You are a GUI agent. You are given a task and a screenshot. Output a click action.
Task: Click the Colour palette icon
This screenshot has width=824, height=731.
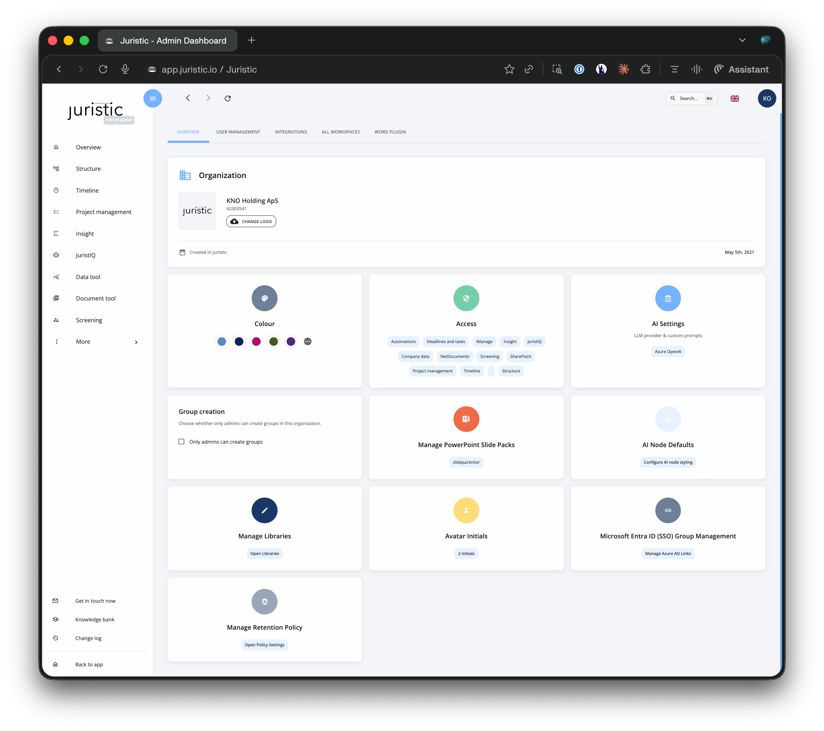264,298
